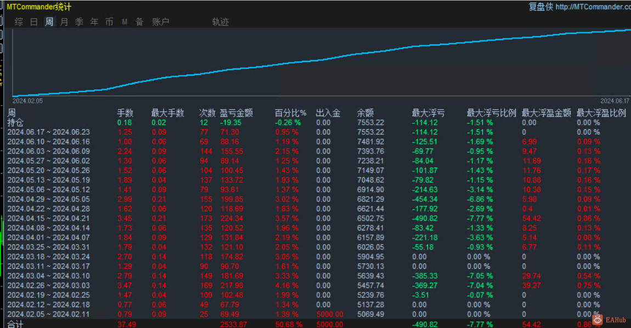Switch to the 月 monthly tab
This screenshot has width=631, height=328.
click(x=64, y=22)
